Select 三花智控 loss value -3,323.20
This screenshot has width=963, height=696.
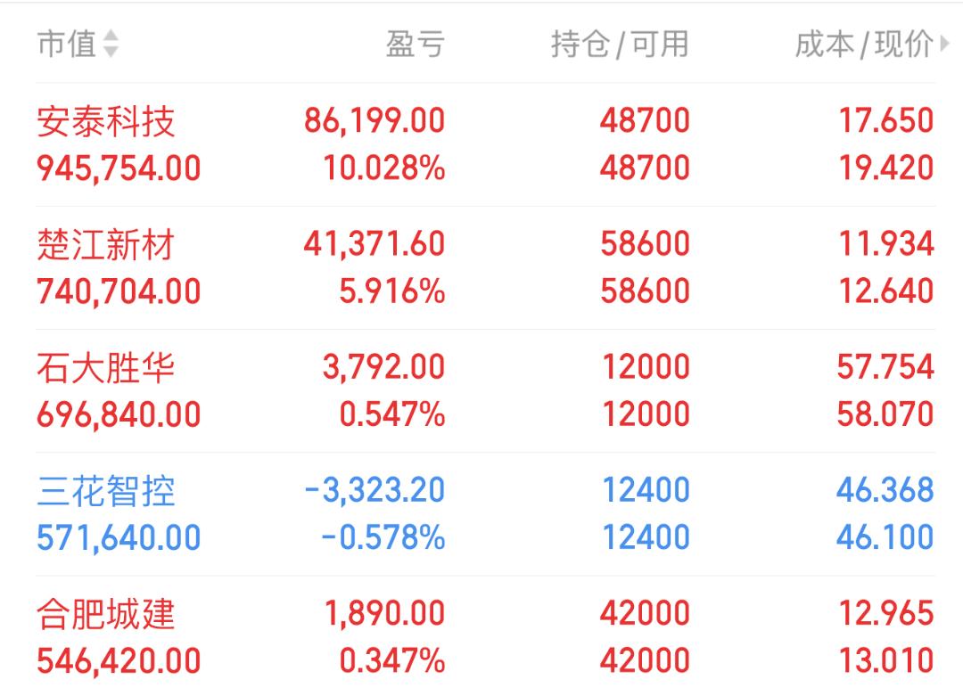click(374, 490)
